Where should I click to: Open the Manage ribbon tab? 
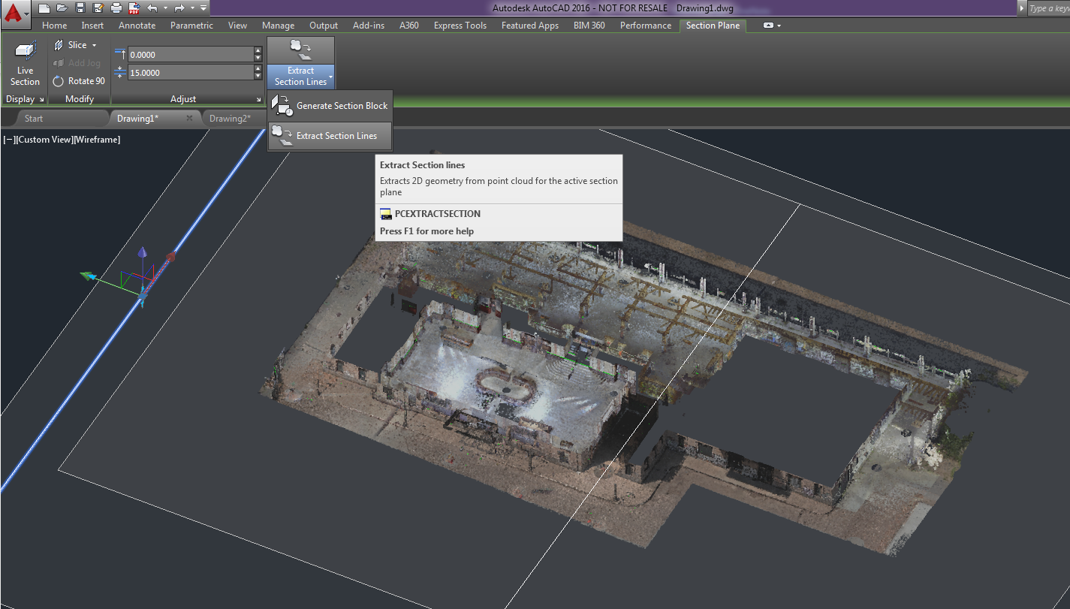(x=278, y=26)
